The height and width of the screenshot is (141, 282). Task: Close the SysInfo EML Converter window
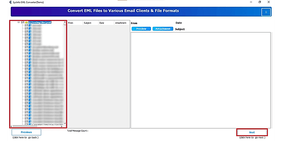point(269,2)
